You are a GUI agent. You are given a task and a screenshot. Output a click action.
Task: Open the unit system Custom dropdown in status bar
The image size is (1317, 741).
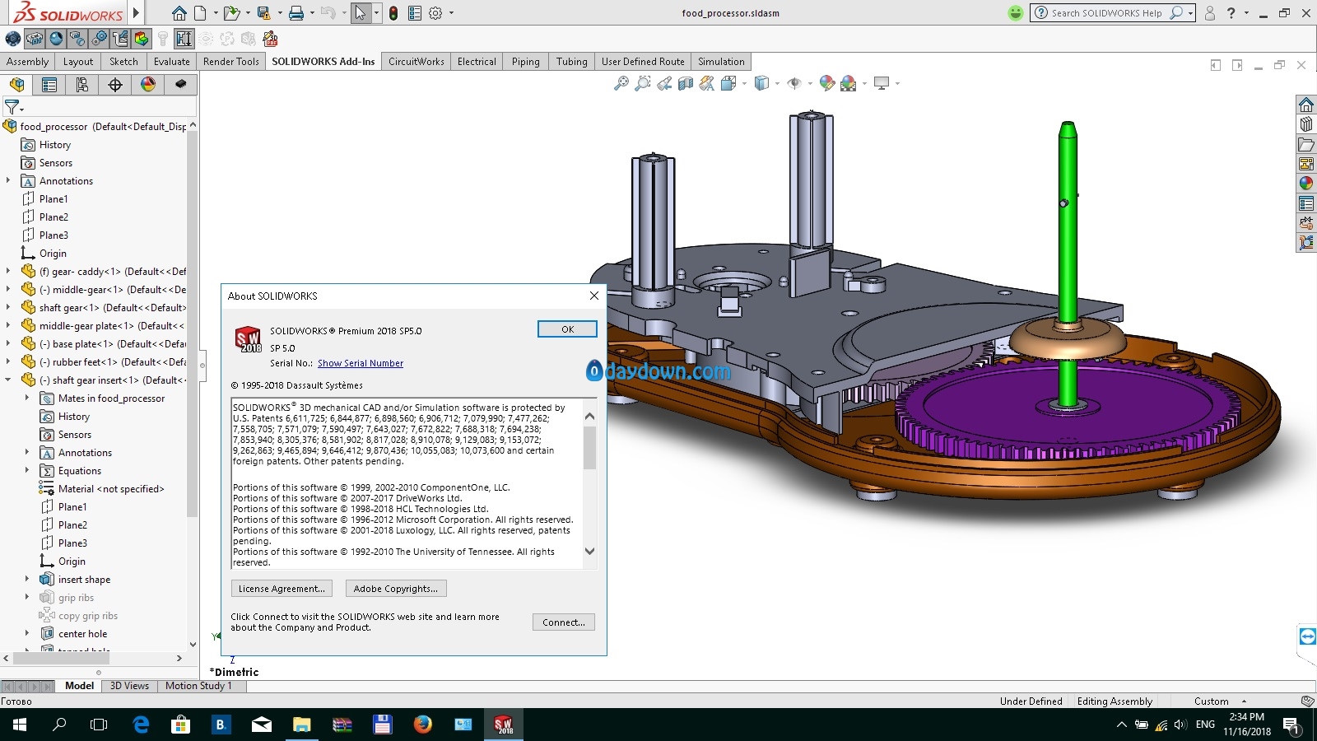coord(1220,701)
